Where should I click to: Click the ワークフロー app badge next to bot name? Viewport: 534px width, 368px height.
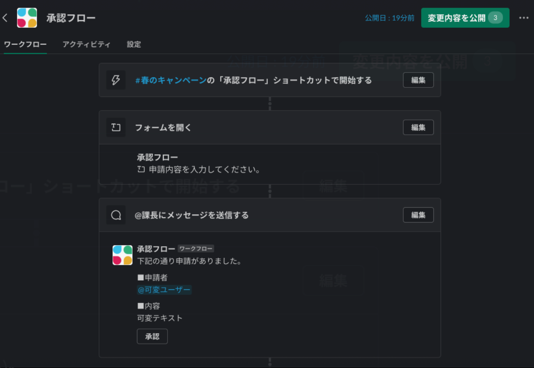(196, 249)
